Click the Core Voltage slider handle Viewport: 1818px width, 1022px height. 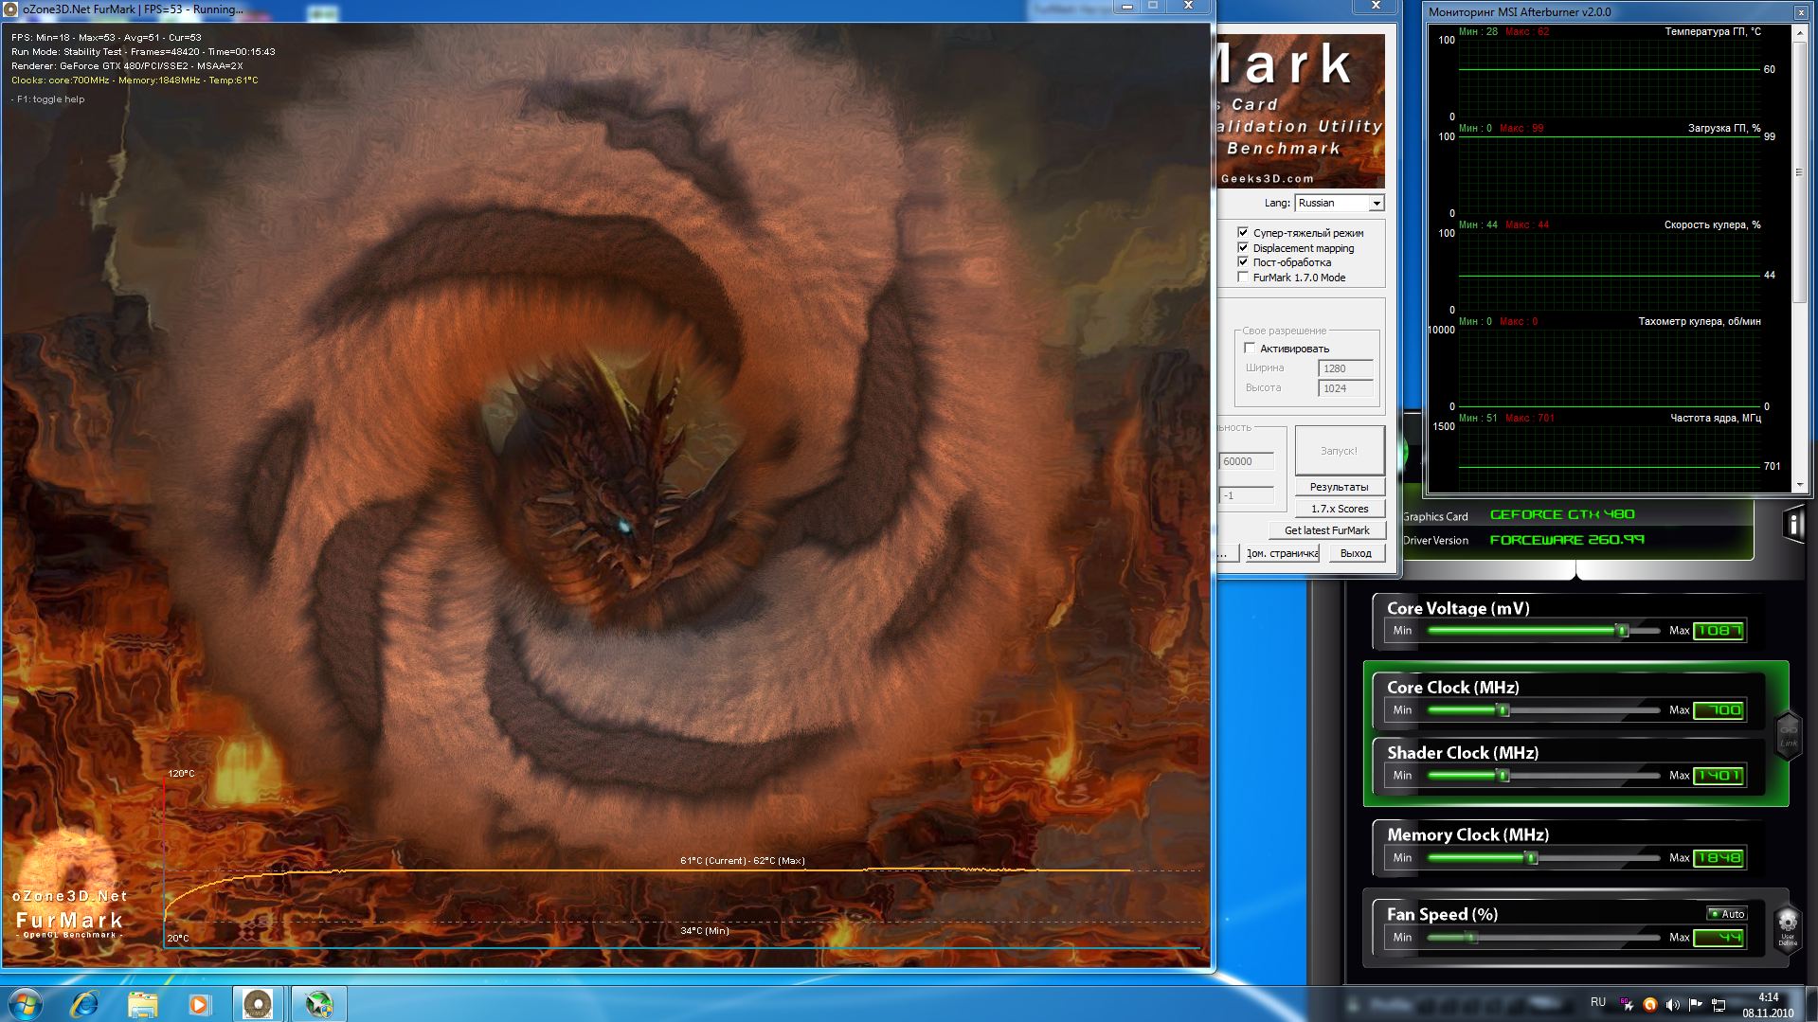click(1622, 630)
